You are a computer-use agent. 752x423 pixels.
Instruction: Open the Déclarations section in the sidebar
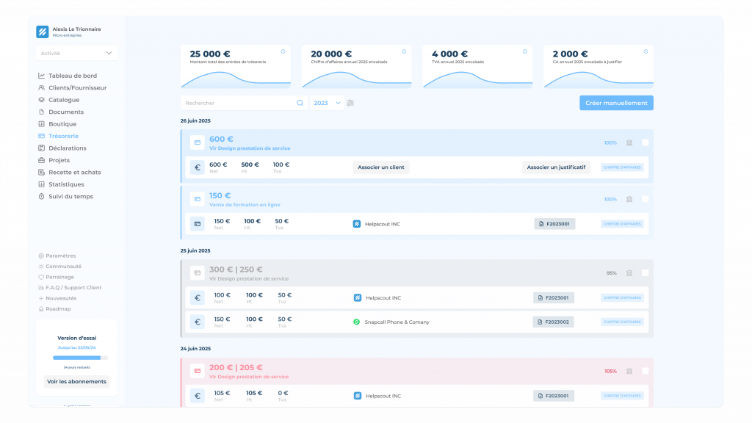coord(67,148)
